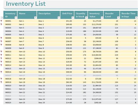
Task: Click the flag marker beside IN0010
Action: (1, 52)
